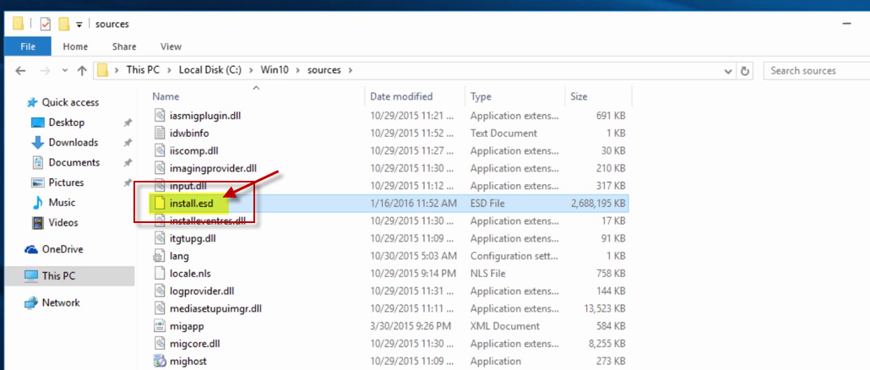Screen dimensions: 870x370
Task: Click the ESD File type cell
Action: [x=489, y=204]
